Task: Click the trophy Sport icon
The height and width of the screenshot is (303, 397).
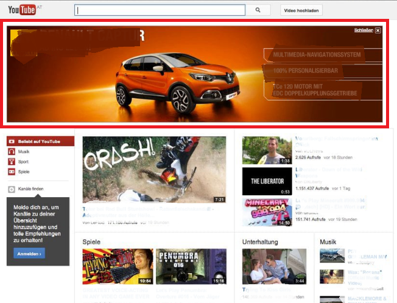Action: 12,162
